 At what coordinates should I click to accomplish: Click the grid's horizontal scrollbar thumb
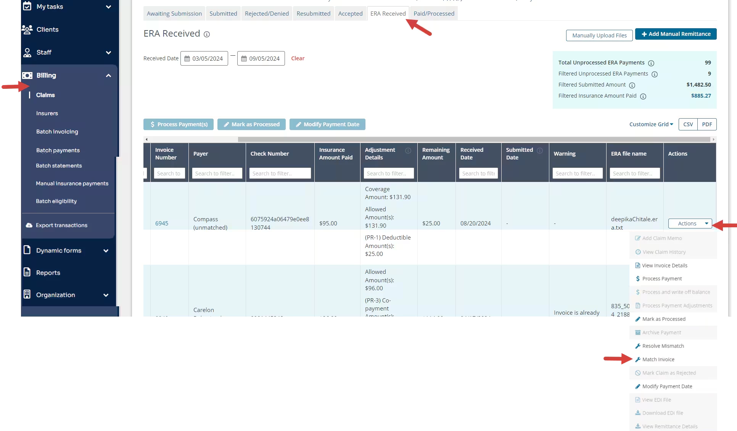click(x=473, y=140)
